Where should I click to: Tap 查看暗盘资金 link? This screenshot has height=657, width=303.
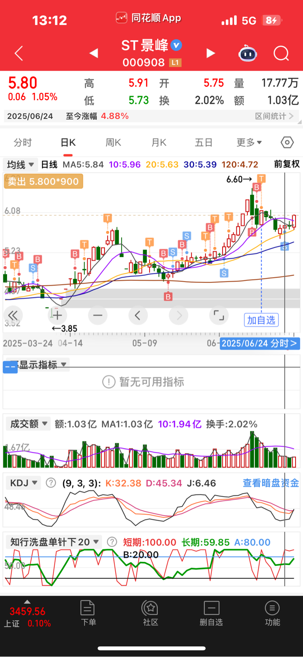tap(271, 483)
